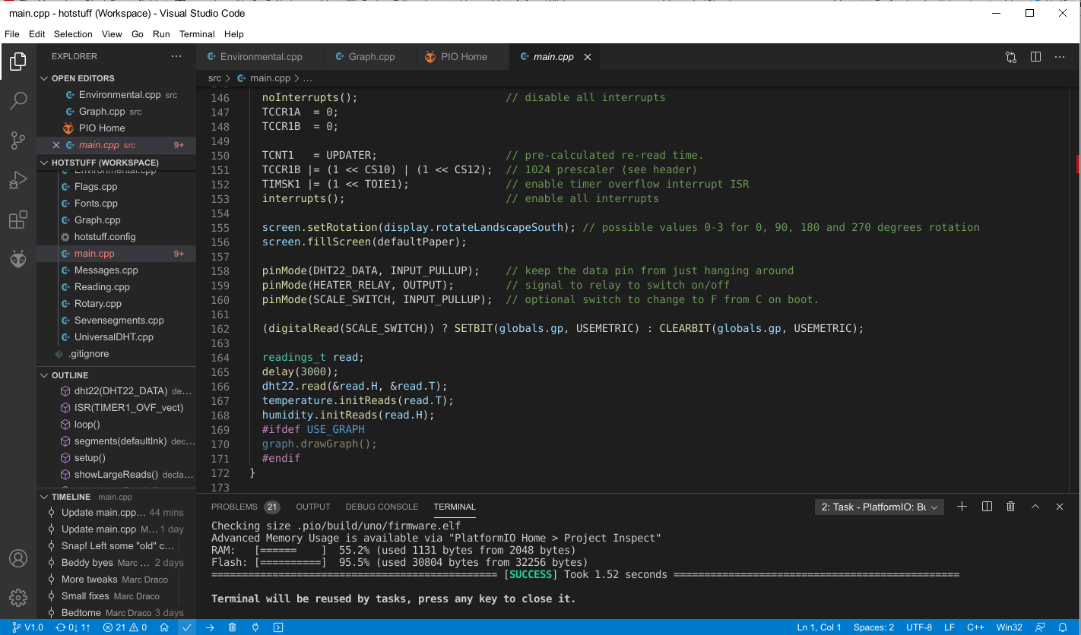Click PlatformIO Build checkmark in status bar

187,627
